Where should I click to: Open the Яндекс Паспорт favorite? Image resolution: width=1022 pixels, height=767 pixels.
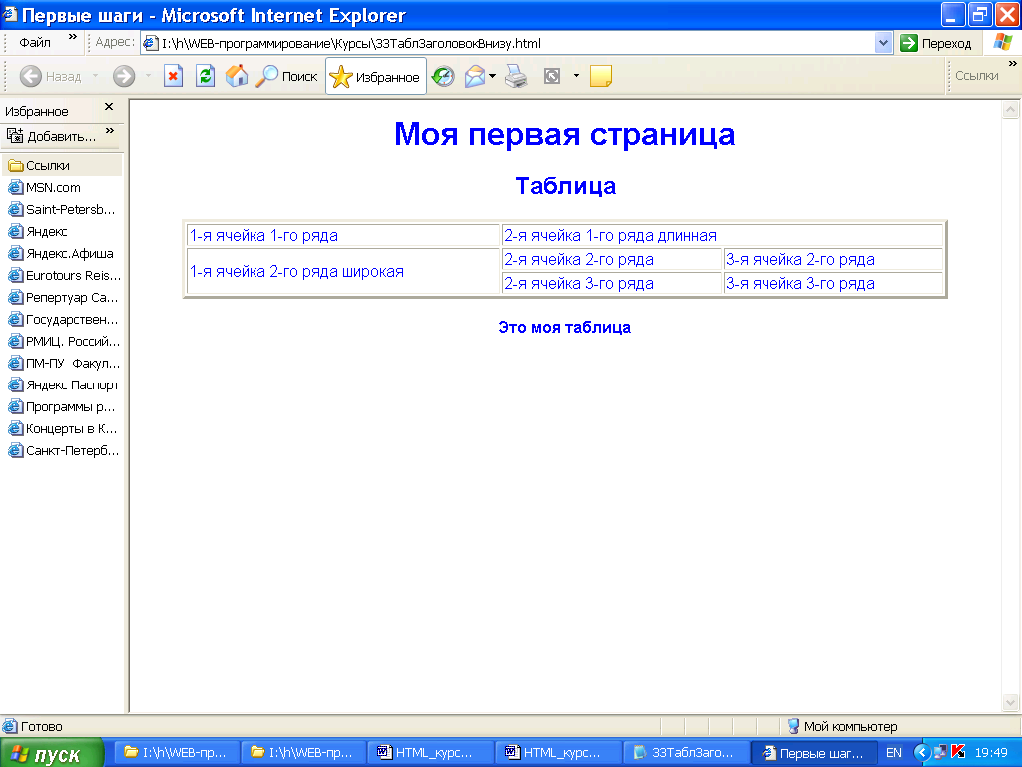click(63, 385)
